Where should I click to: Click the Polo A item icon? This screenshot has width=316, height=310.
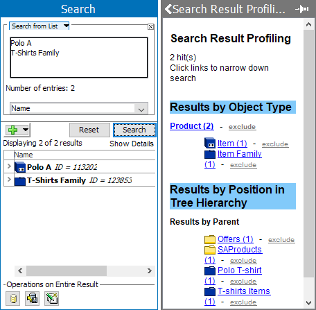coord(20,167)
